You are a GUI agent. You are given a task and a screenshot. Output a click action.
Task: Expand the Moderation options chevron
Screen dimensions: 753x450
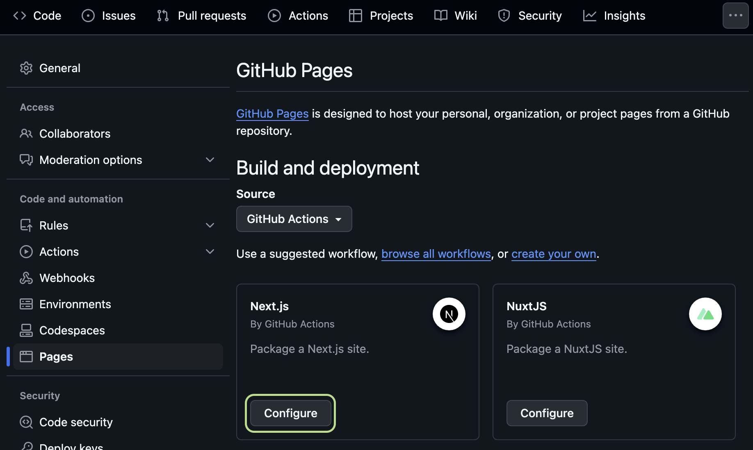(x=210, y=160)
